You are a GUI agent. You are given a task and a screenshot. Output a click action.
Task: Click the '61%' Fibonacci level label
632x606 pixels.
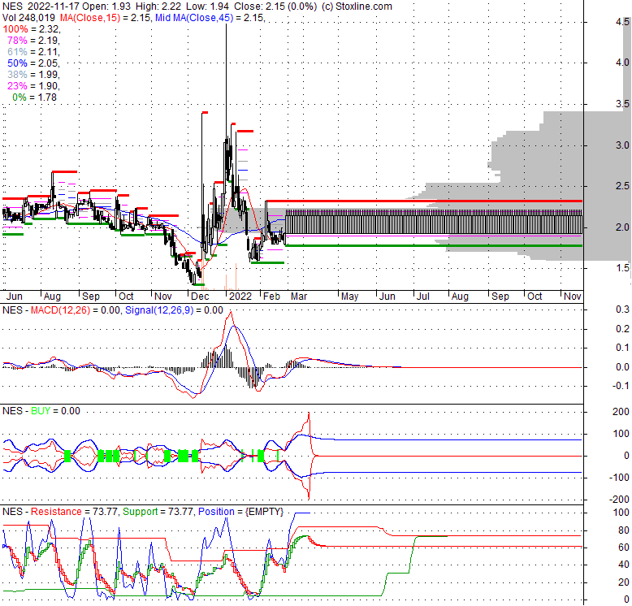tap(17, 51)
